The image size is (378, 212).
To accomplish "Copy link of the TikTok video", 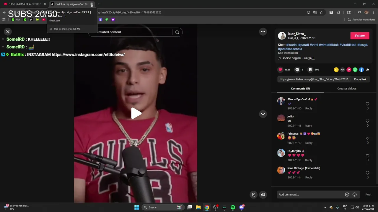I will click(360, 79).
